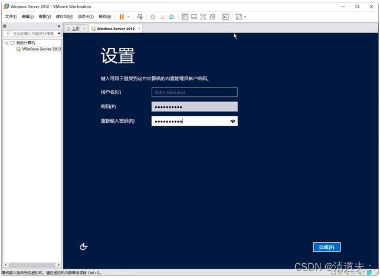Click the stretch guest display icon

click(x=239, y=17)
